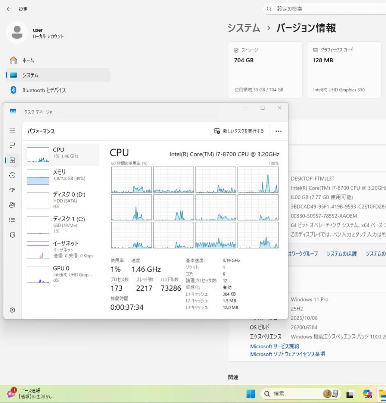Open the Details page via list icon
The image size is (386, 403).
[12, 220]
